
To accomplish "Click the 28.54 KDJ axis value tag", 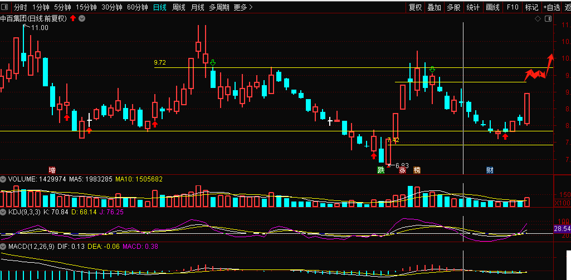I will point(562,229).
